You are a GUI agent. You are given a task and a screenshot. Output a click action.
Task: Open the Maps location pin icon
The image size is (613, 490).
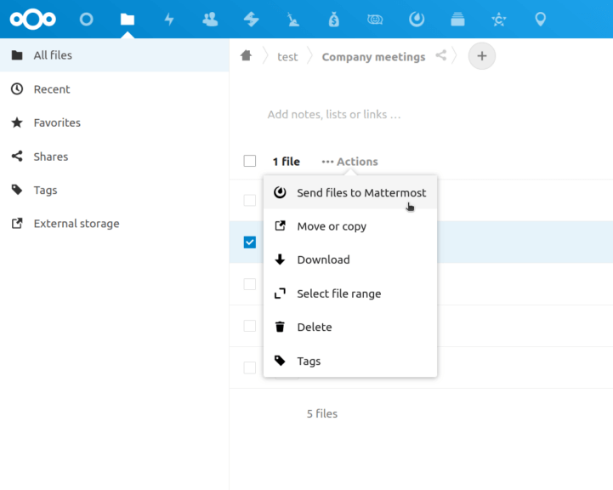(540, 20)
